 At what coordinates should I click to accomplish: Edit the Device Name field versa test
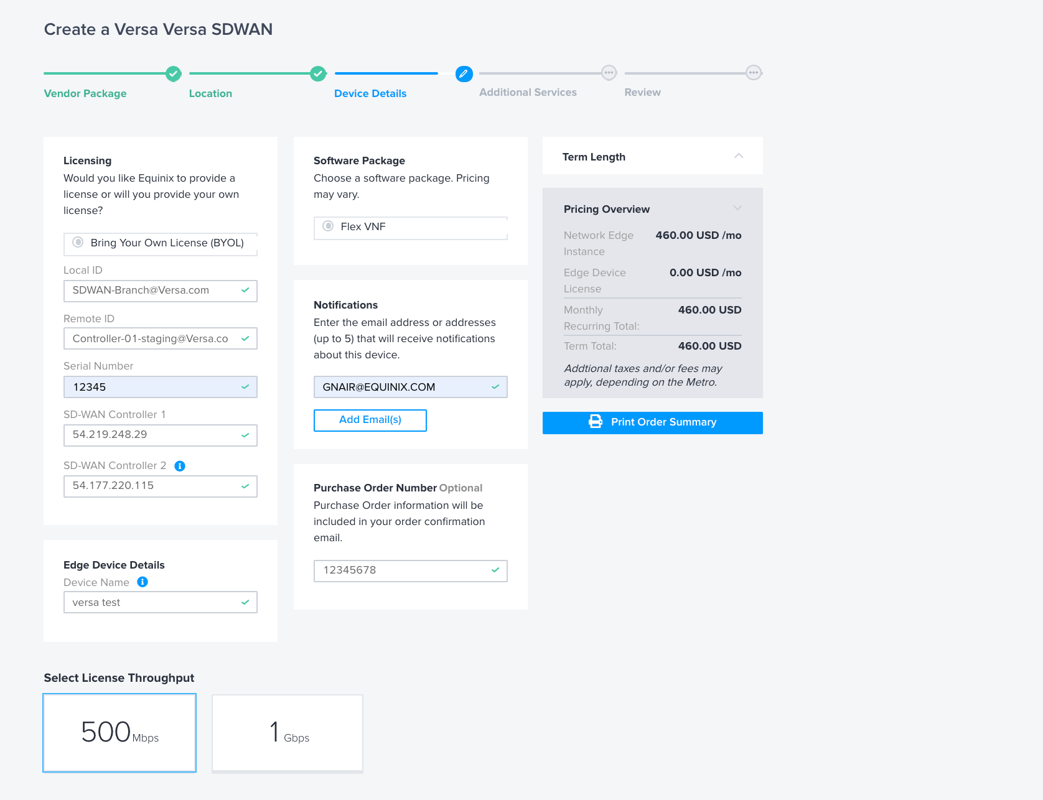click(161, 602)
